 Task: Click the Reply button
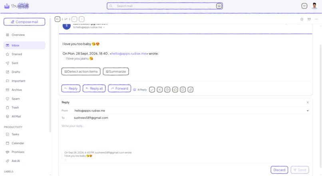pyautogui.click(x=71, y=88)
